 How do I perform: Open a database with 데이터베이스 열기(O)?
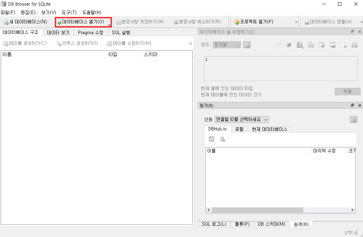(x=81, y=22)
